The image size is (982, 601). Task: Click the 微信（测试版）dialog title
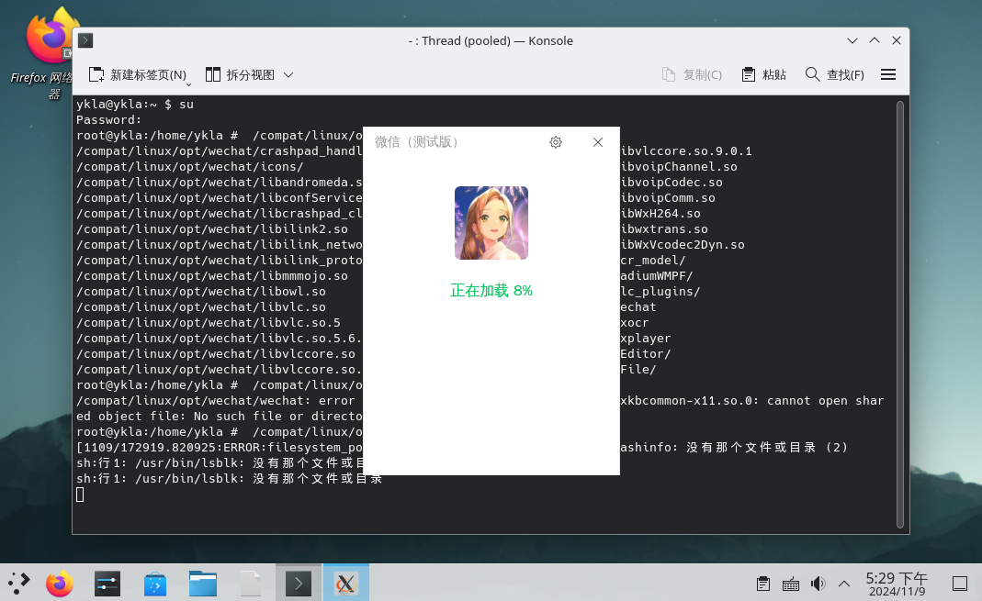[x=416, y=142]
